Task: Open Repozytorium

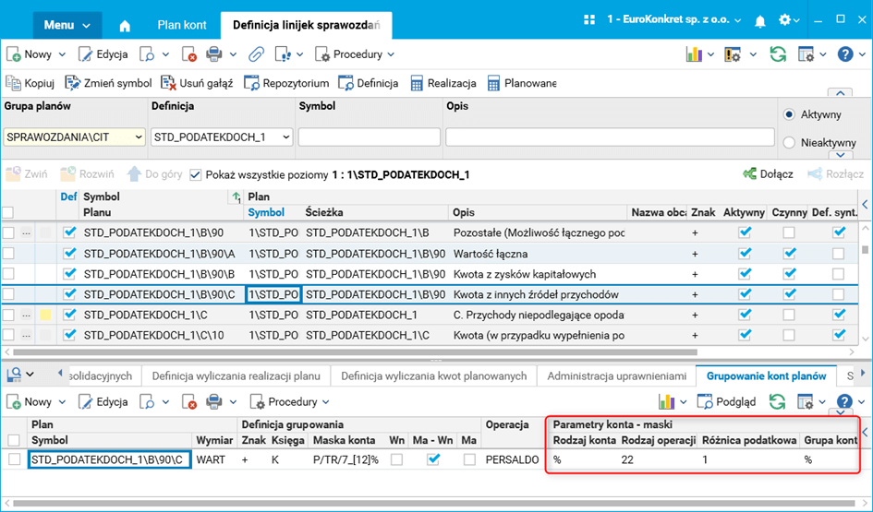Action: (x=286, y=83)
